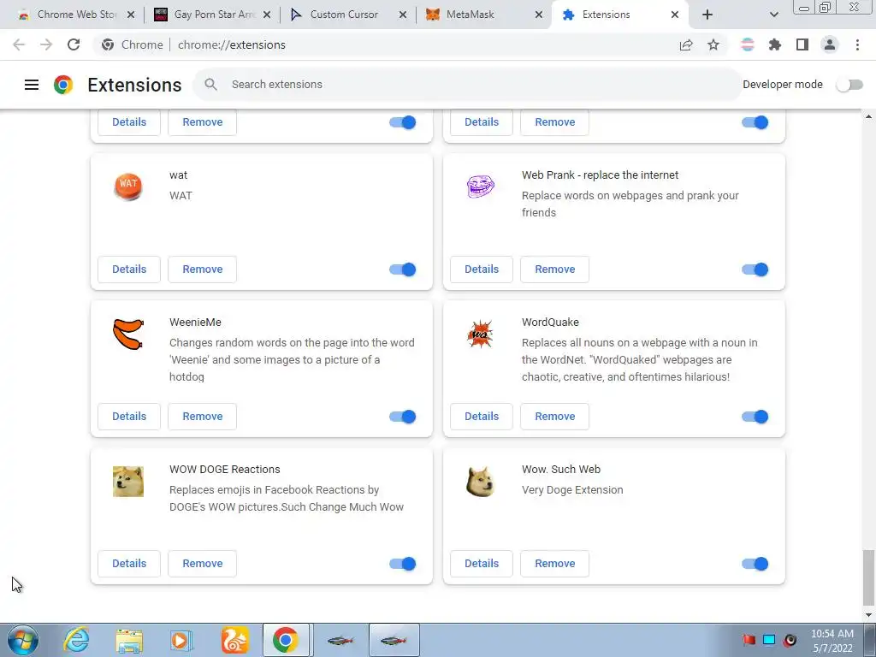The width and height of the screenshot is (876, 657).
Task: Open Details for WordQuake extension
Action: [482, 417]
